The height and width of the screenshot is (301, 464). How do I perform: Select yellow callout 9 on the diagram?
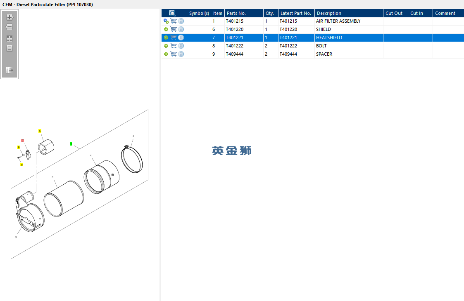point(19,147)
